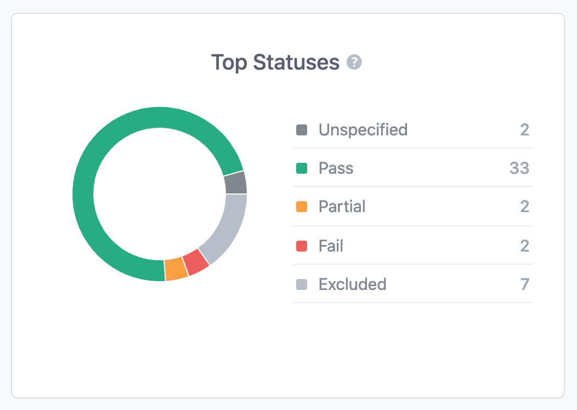
Task: Click the Excluded legend label text
Action: (353, 284)
